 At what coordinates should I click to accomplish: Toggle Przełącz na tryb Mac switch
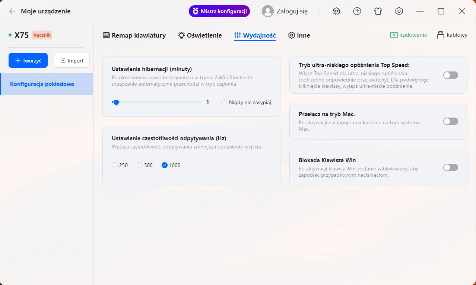click(450, 121)
